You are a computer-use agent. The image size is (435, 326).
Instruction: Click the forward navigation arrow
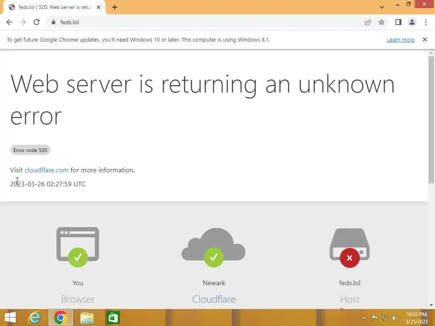coord(23,22)
